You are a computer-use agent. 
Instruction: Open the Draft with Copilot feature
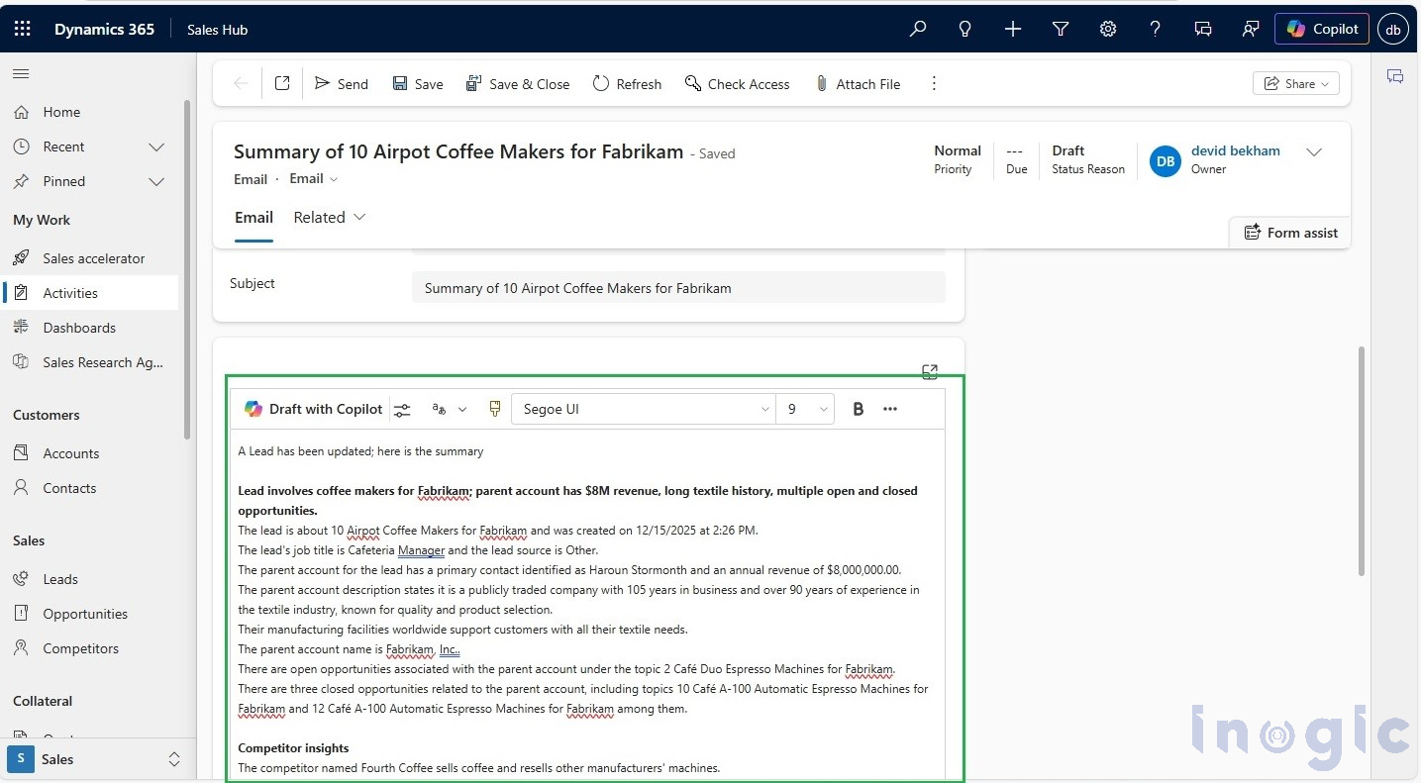pos(313,408)
